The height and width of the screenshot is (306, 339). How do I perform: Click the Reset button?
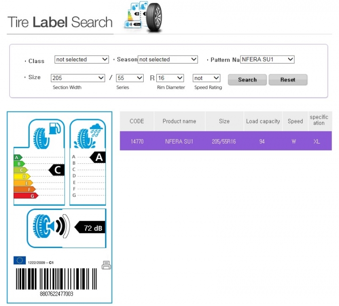pos(288,80)
